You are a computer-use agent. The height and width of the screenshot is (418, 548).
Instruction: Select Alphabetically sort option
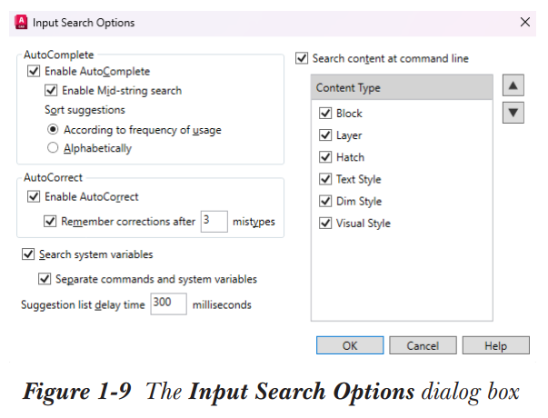coord(53,148)
